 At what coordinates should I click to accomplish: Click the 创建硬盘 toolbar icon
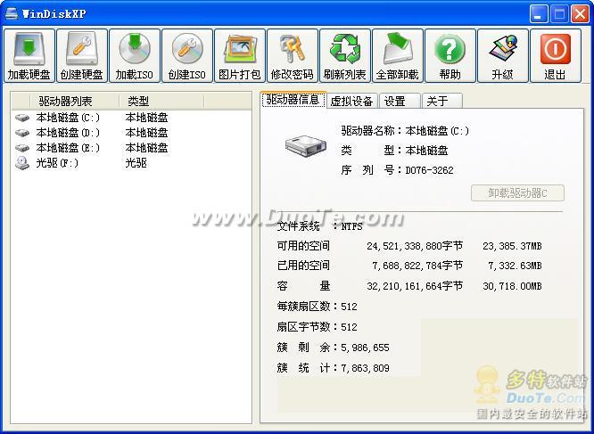[82, 55]
